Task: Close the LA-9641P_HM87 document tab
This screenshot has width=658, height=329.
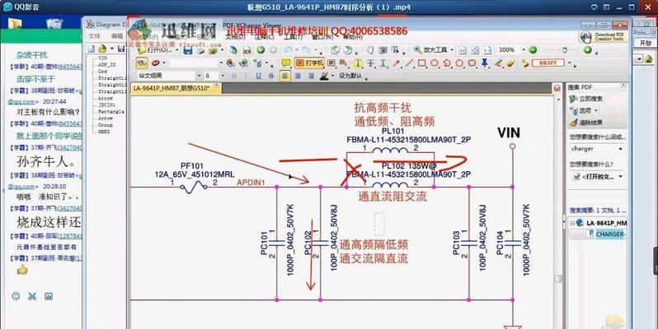Action: (x=217, y=86)
